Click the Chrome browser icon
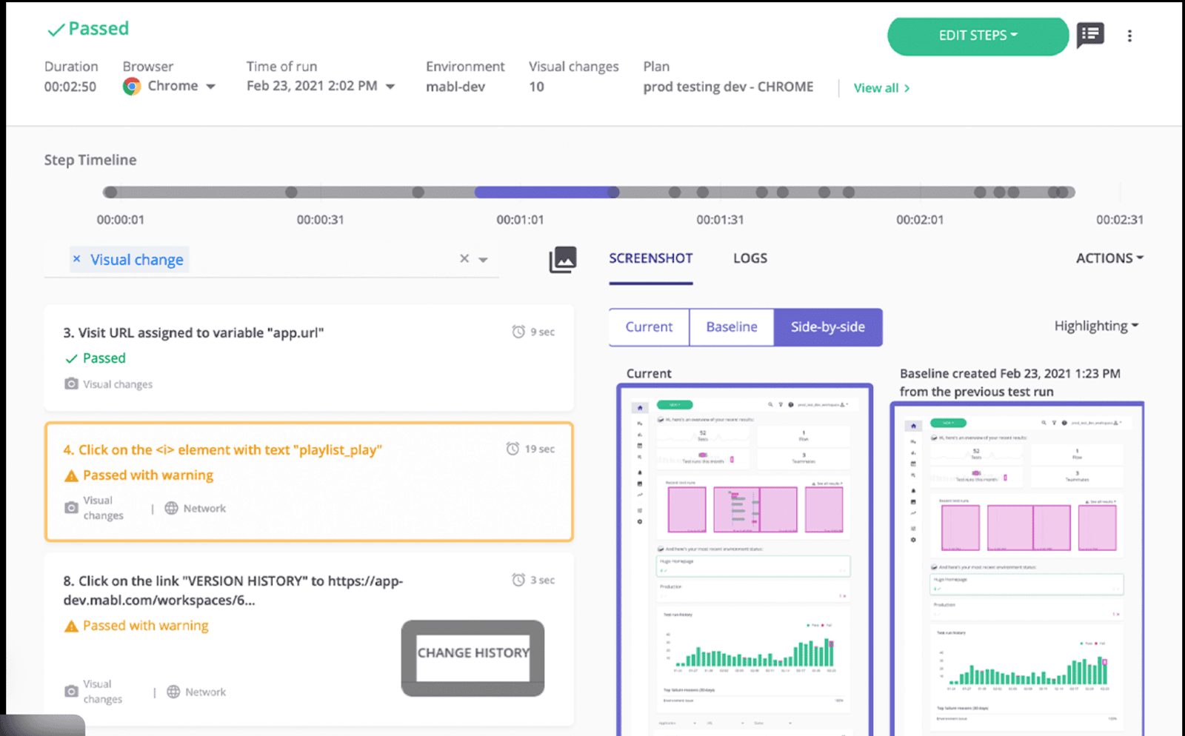The height and width of the screenshot is (736, 1185). pyautogui.click(x=132, y=87)
